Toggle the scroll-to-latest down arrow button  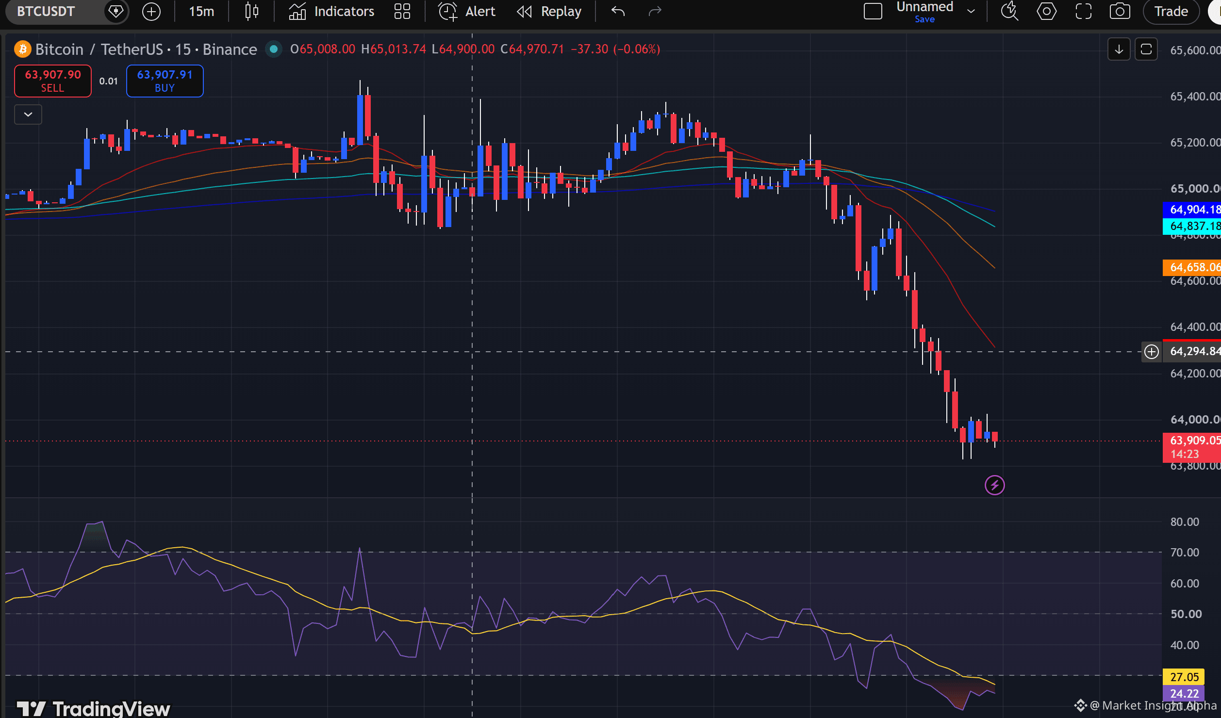click(1119, 49)
